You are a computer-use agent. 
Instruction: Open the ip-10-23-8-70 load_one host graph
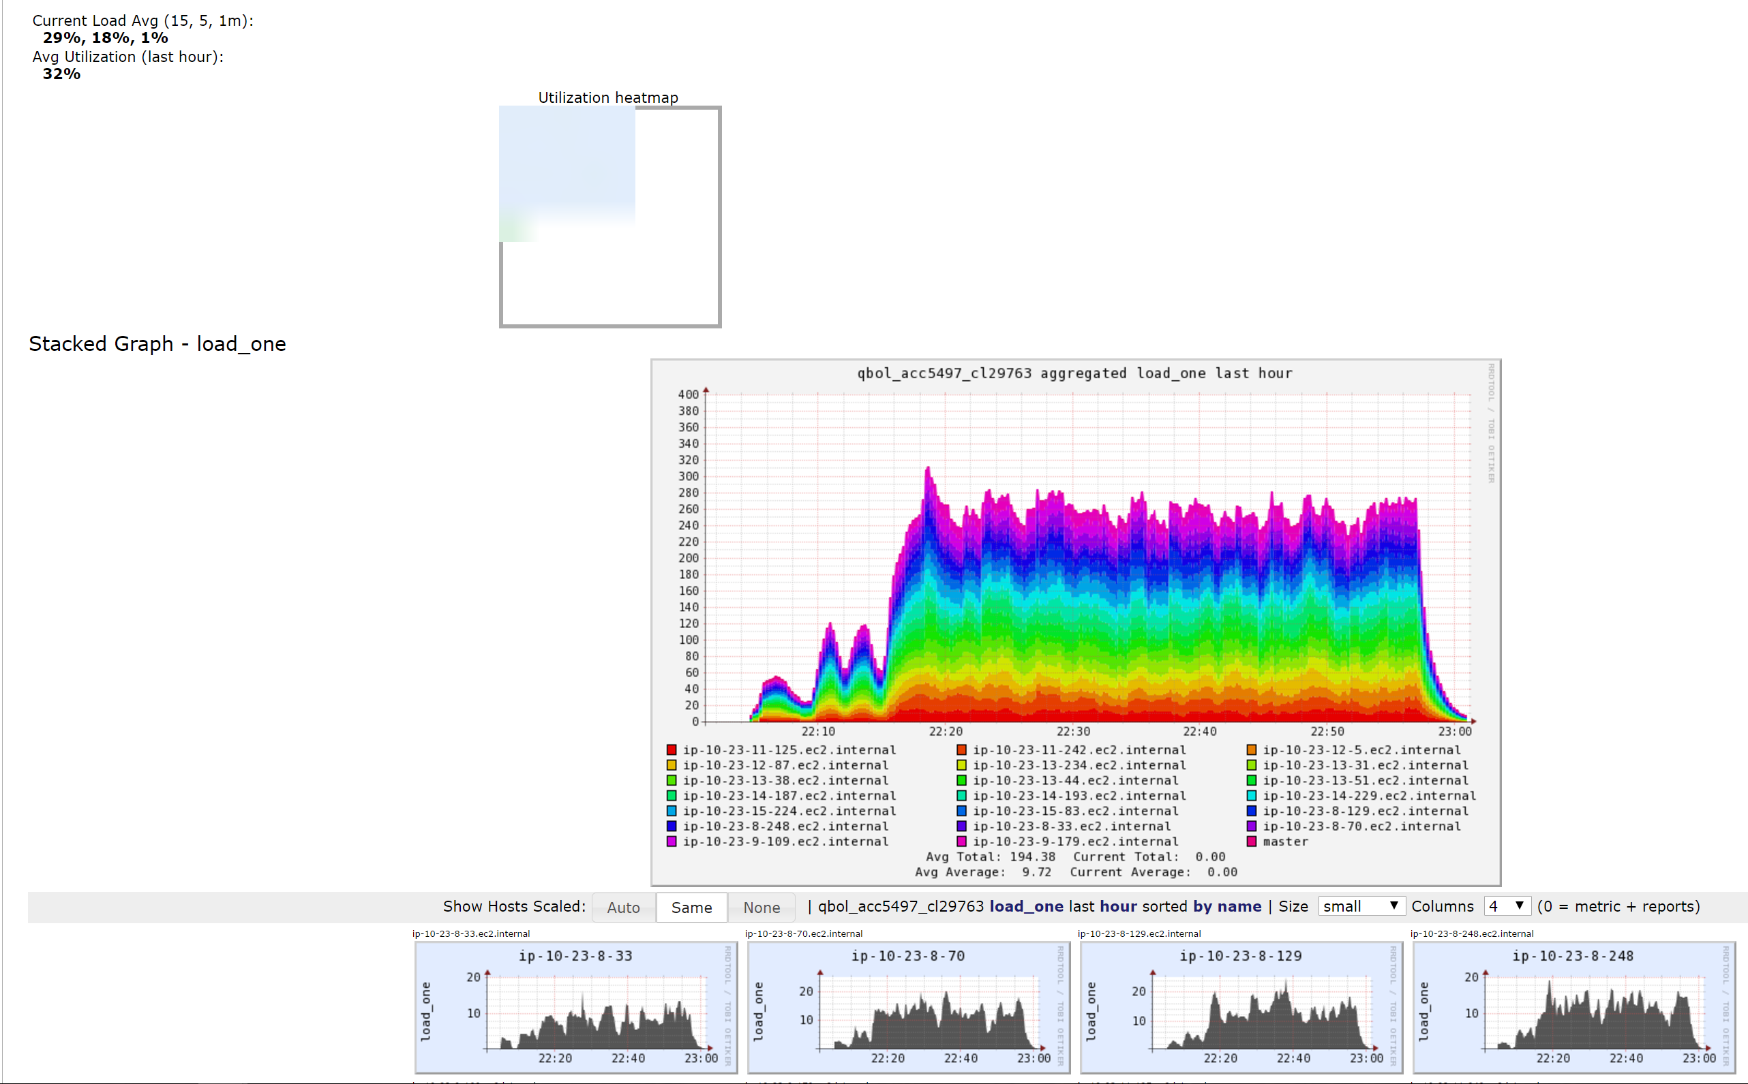coord(908,1006)
